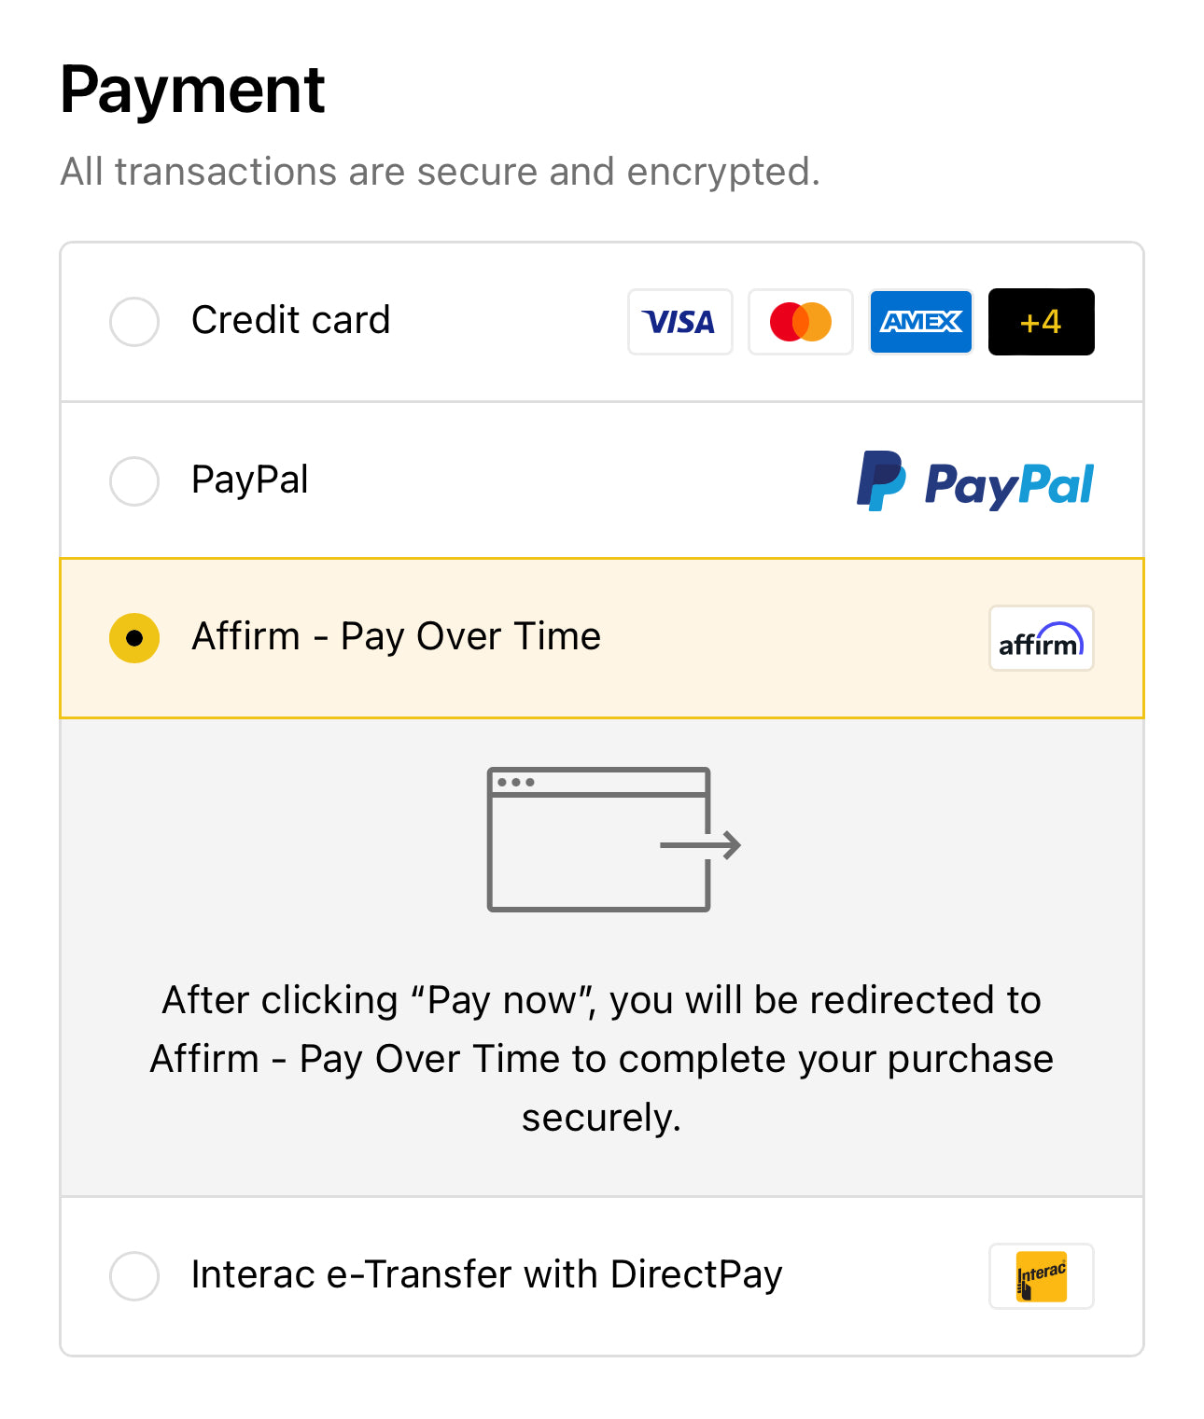1204x1419 pixels.
Task: Click the Mastercard logo icon
Action: tap(800, 322)
